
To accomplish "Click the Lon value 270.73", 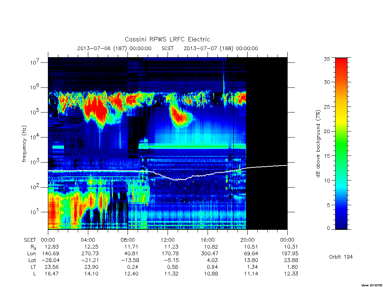I will (90, 254).
